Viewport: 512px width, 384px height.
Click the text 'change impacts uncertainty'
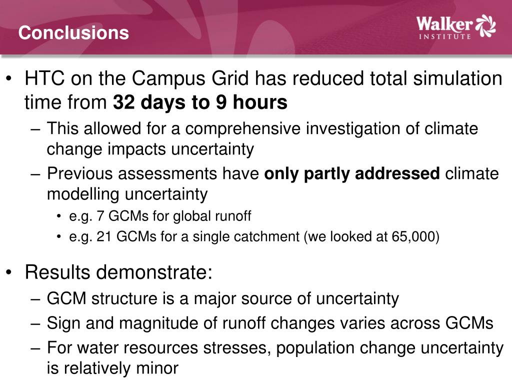150,149
